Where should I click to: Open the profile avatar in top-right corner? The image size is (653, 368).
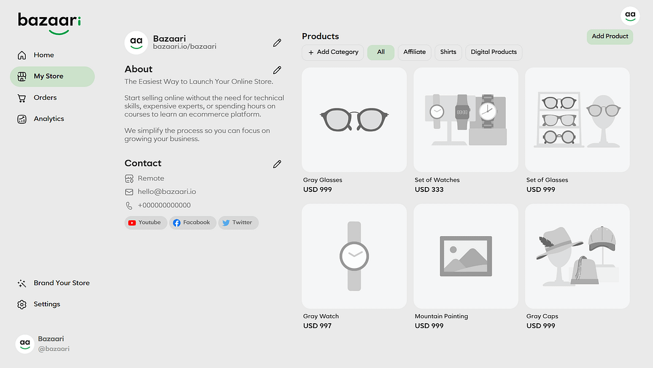click(x=630, y=15)
